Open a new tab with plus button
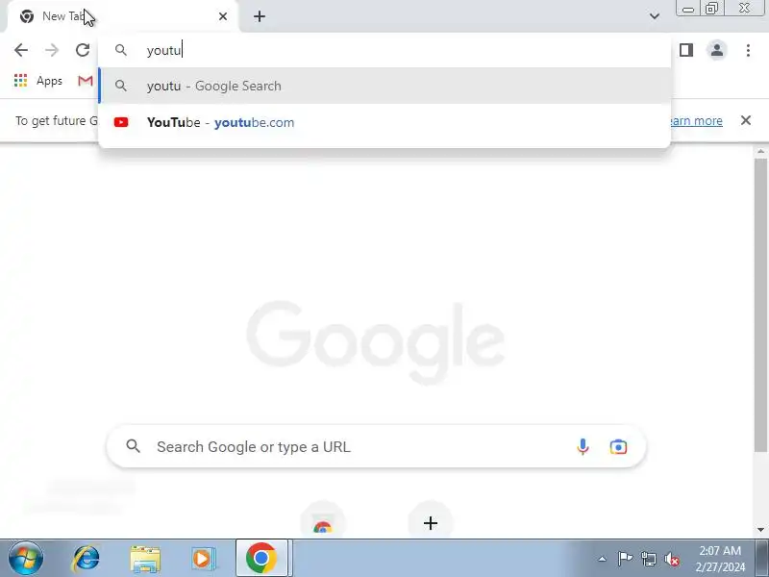The width and height of the screenshot is (769, 577). [x=260, y=16]
